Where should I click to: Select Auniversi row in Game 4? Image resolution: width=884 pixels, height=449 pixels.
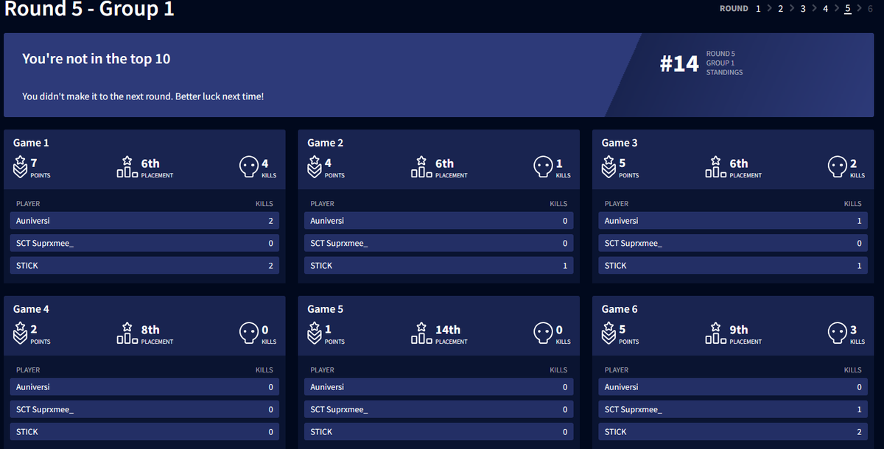tap(144, 387)
